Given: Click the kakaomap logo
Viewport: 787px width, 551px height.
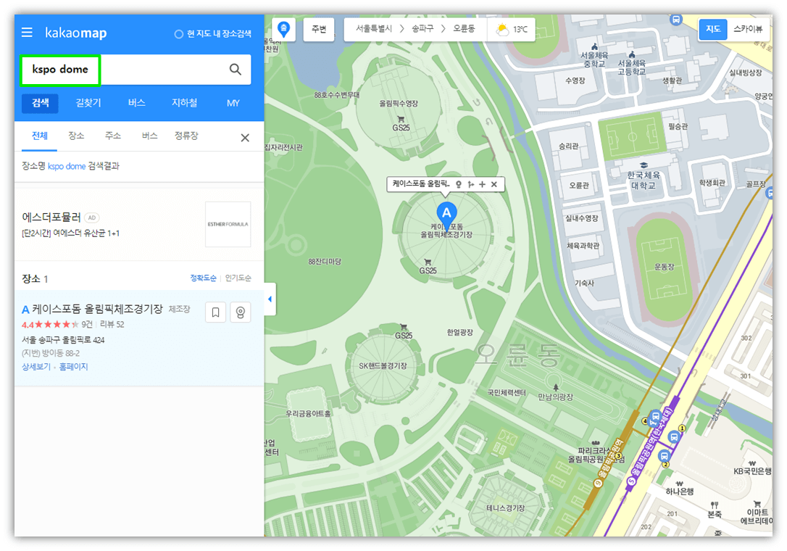Looking at the screenshot, I should (76, 33).
